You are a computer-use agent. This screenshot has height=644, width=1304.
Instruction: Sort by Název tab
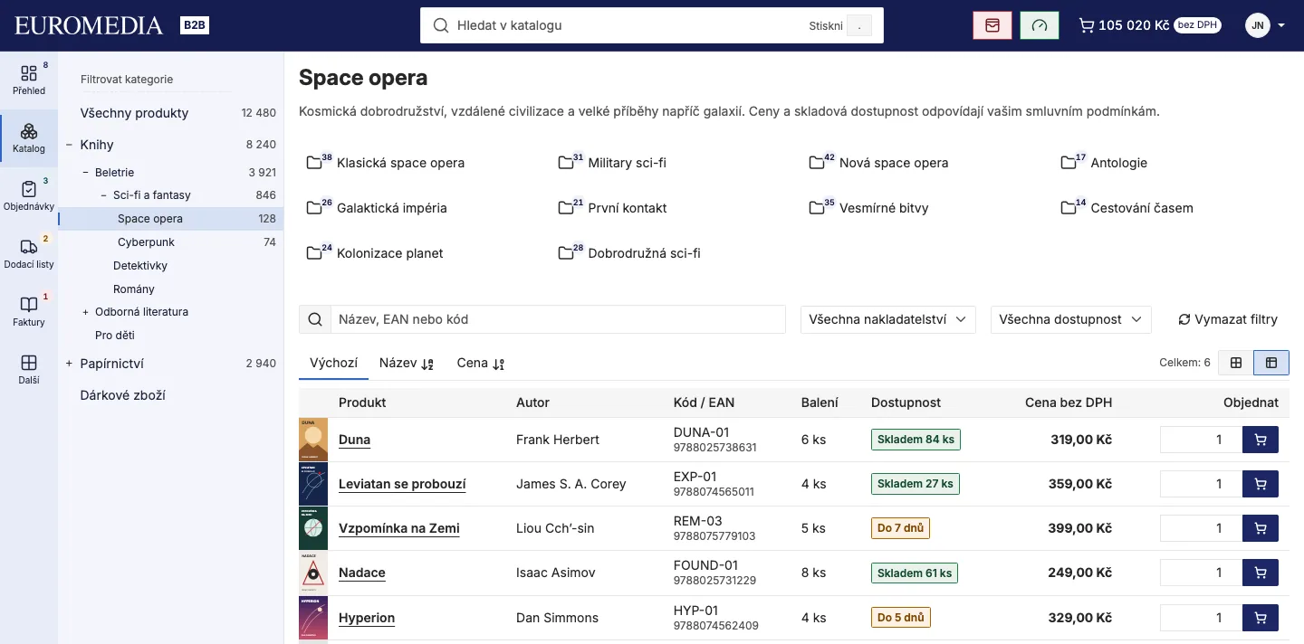(407, 363)
